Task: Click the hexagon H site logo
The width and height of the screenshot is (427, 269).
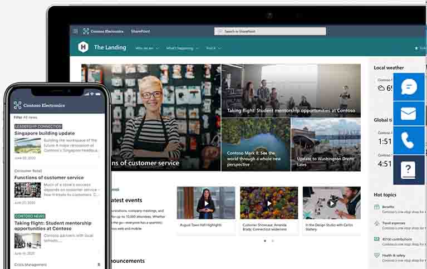Action: (x=84, y=47)
